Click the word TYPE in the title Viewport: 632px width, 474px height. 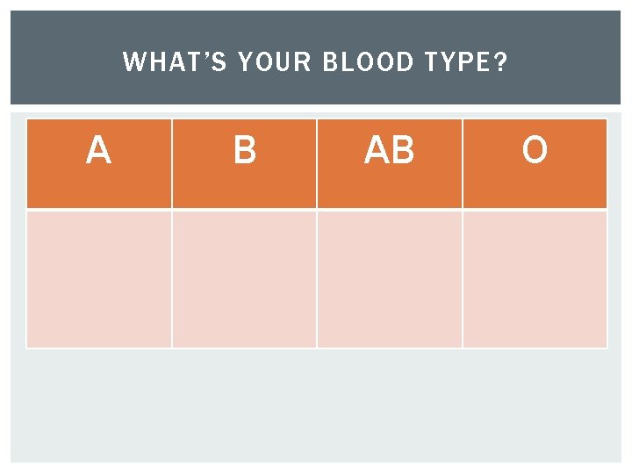457,61
